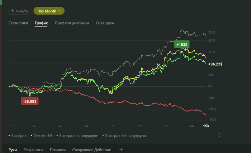
Task: Go to the Сила руки tab
Action: (105, 24)
